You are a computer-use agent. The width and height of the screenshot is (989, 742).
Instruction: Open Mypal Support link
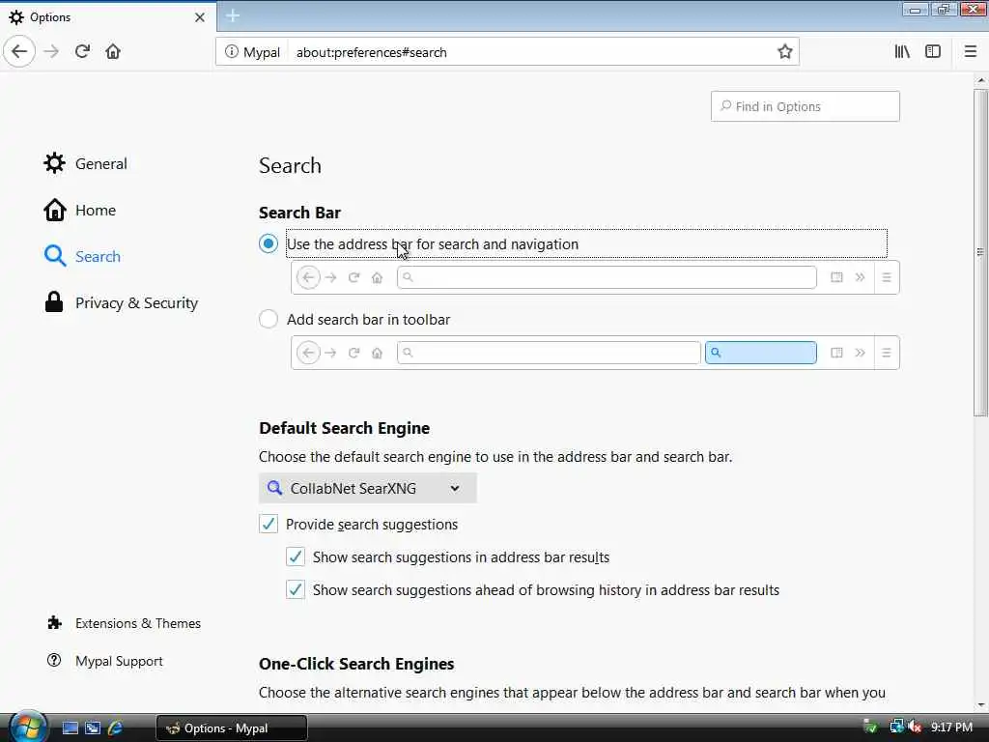pos(105,661)
